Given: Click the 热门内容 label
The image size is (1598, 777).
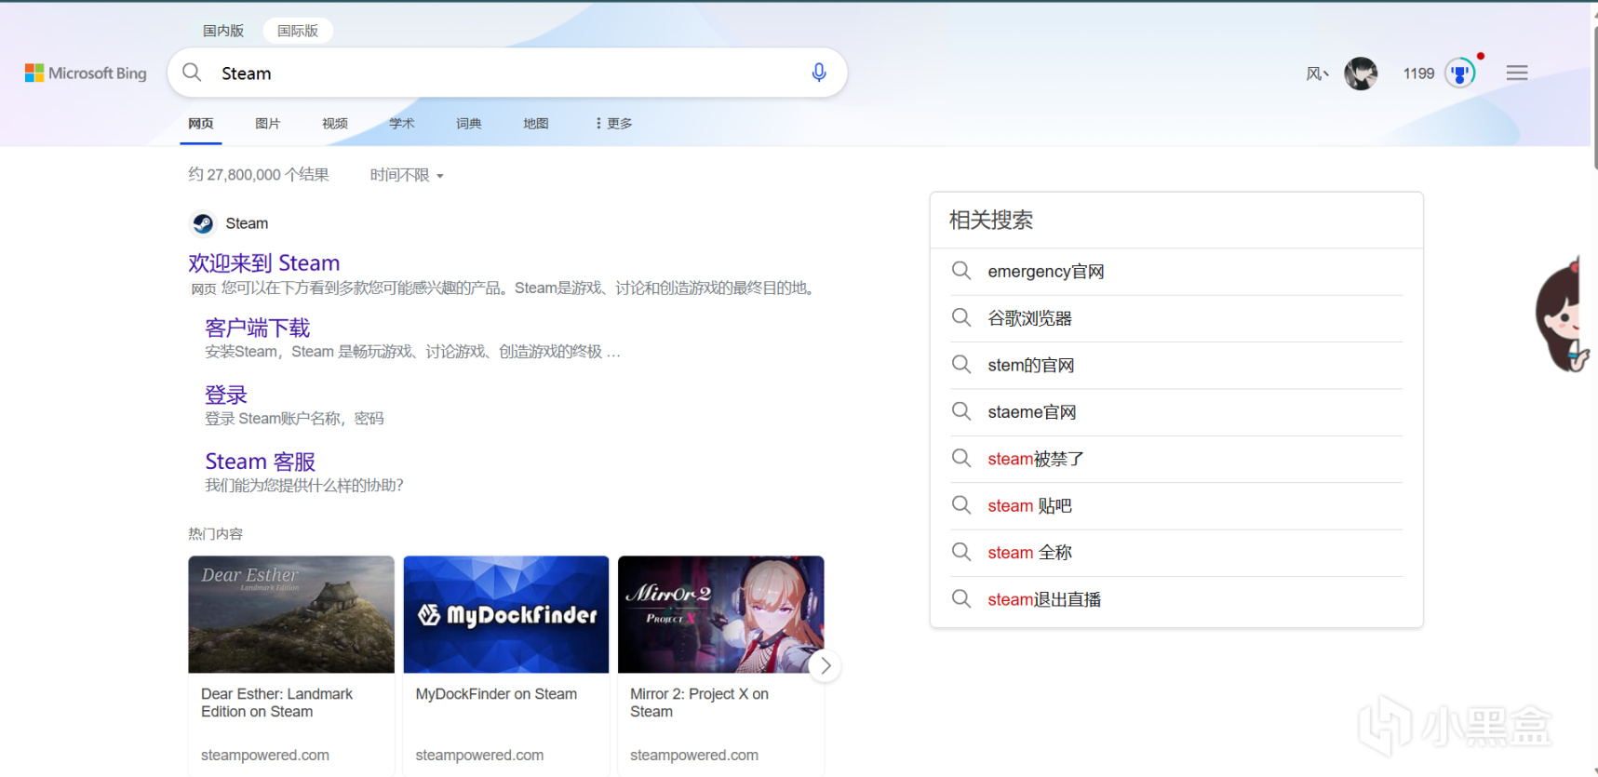Looking at the screenshot, I should (x=215, y=534).
